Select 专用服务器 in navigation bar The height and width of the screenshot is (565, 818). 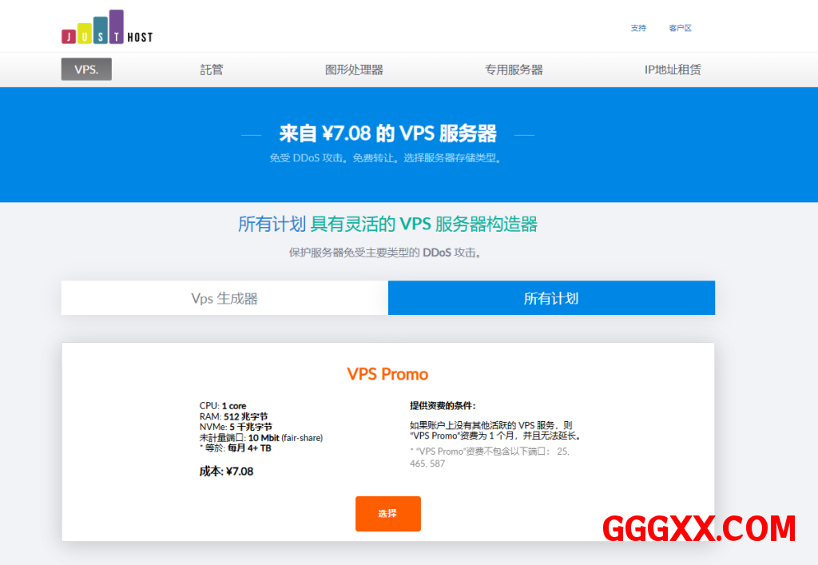[x=514, y=70]
